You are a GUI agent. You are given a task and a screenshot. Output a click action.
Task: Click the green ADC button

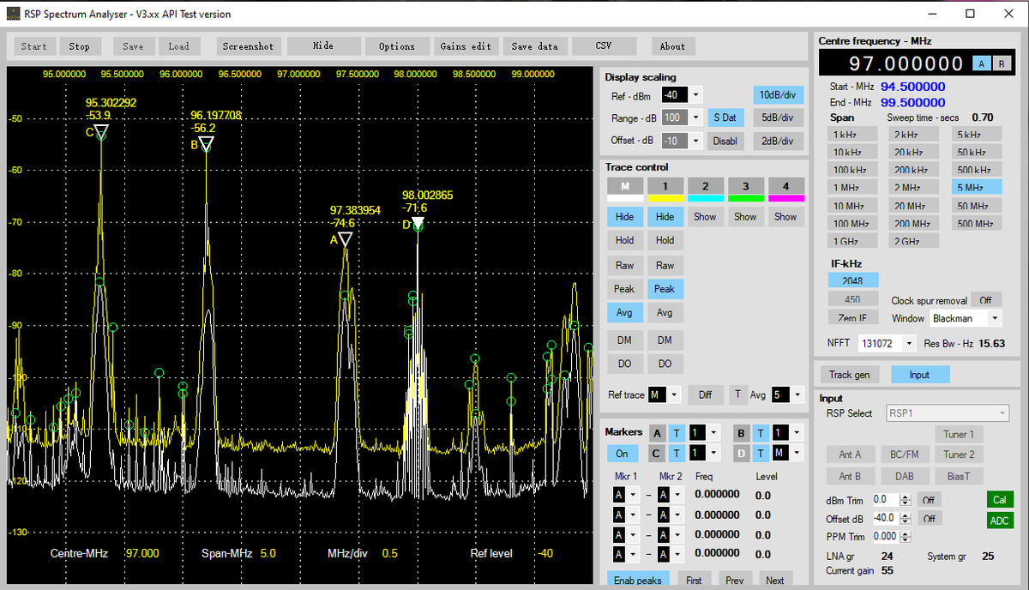pos(1000,520)
